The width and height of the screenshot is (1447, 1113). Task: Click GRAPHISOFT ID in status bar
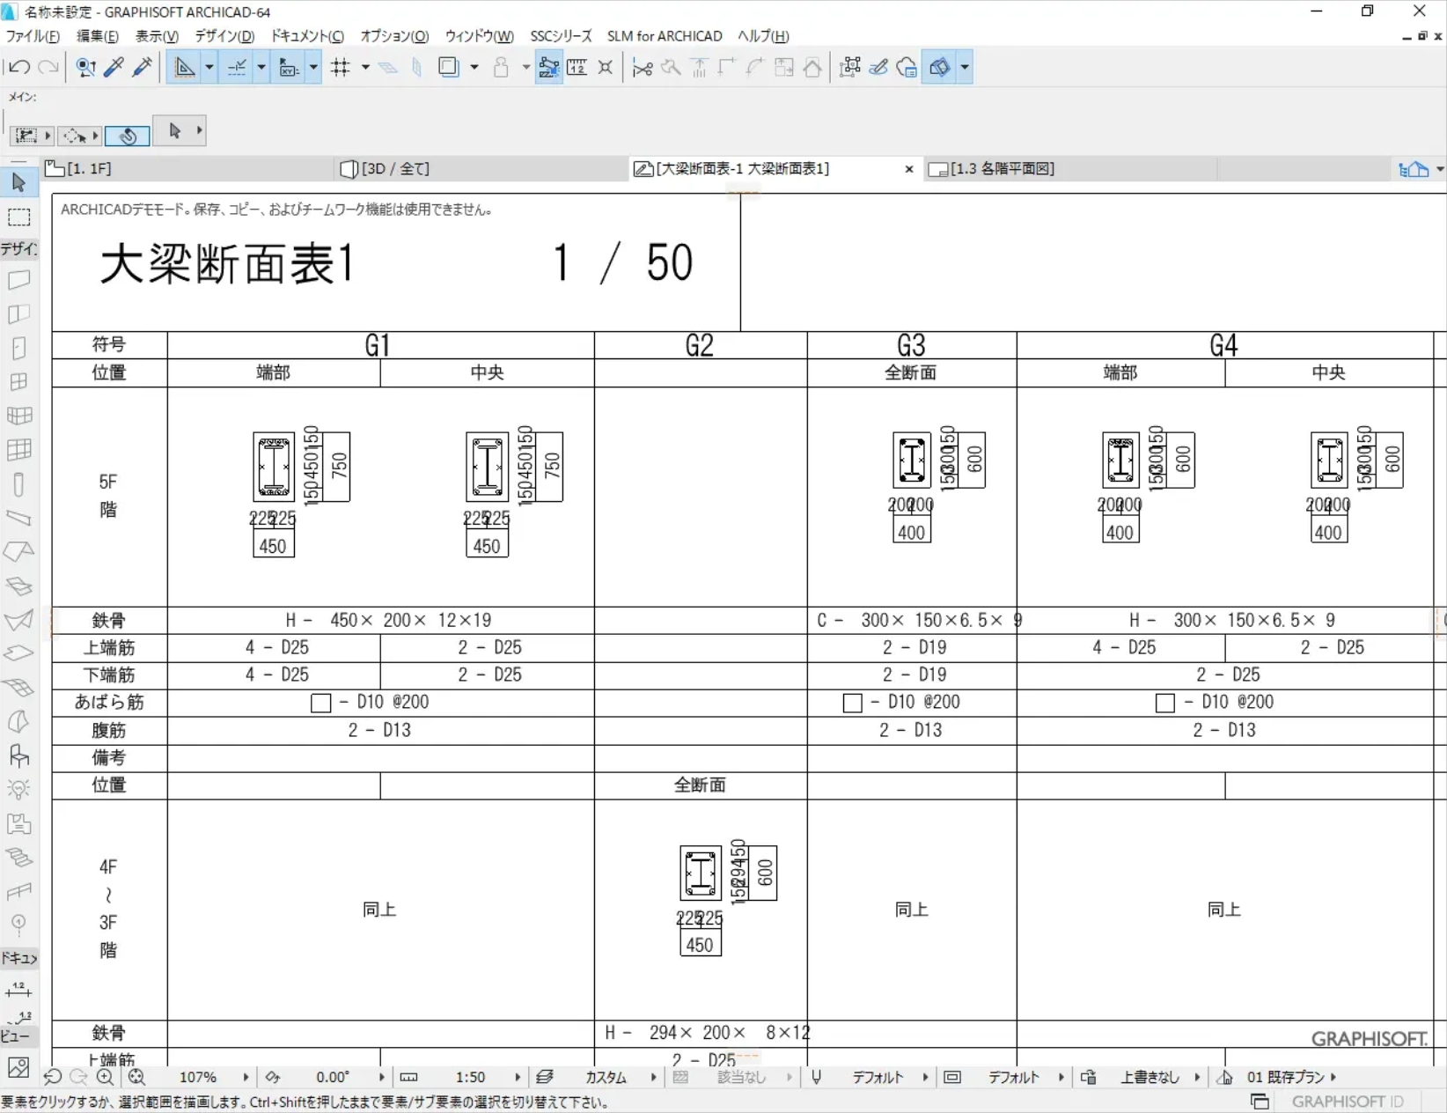point(1348,1102)
